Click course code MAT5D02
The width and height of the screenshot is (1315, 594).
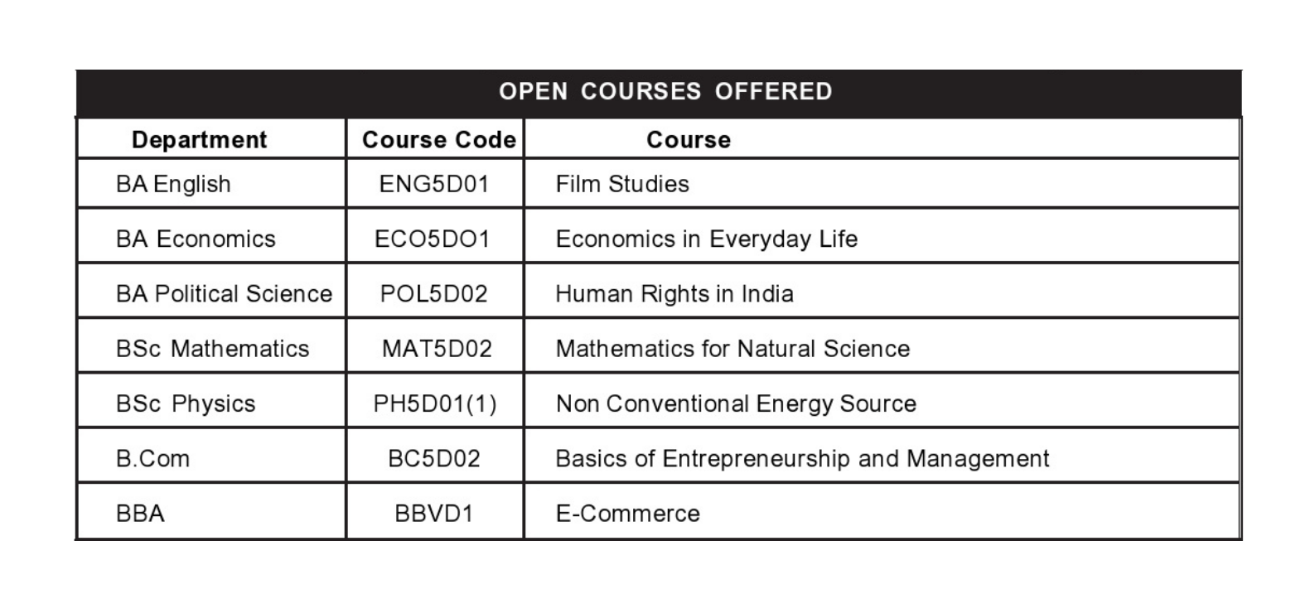437,349
